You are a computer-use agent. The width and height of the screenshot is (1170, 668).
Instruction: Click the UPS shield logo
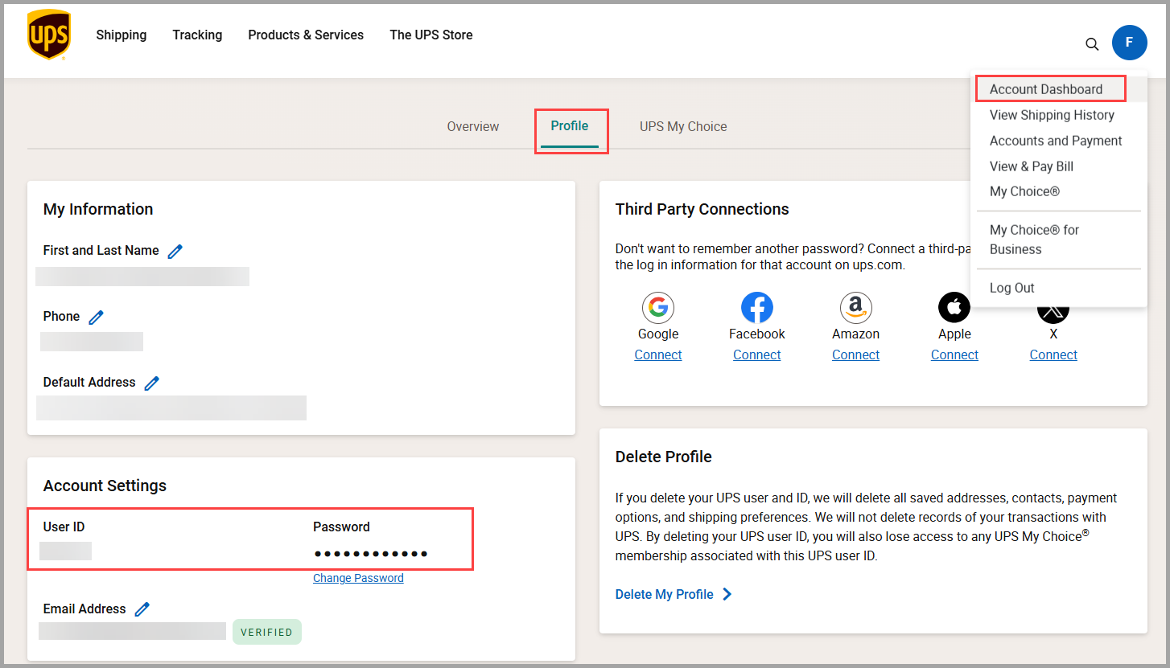(x=49, y=36)
